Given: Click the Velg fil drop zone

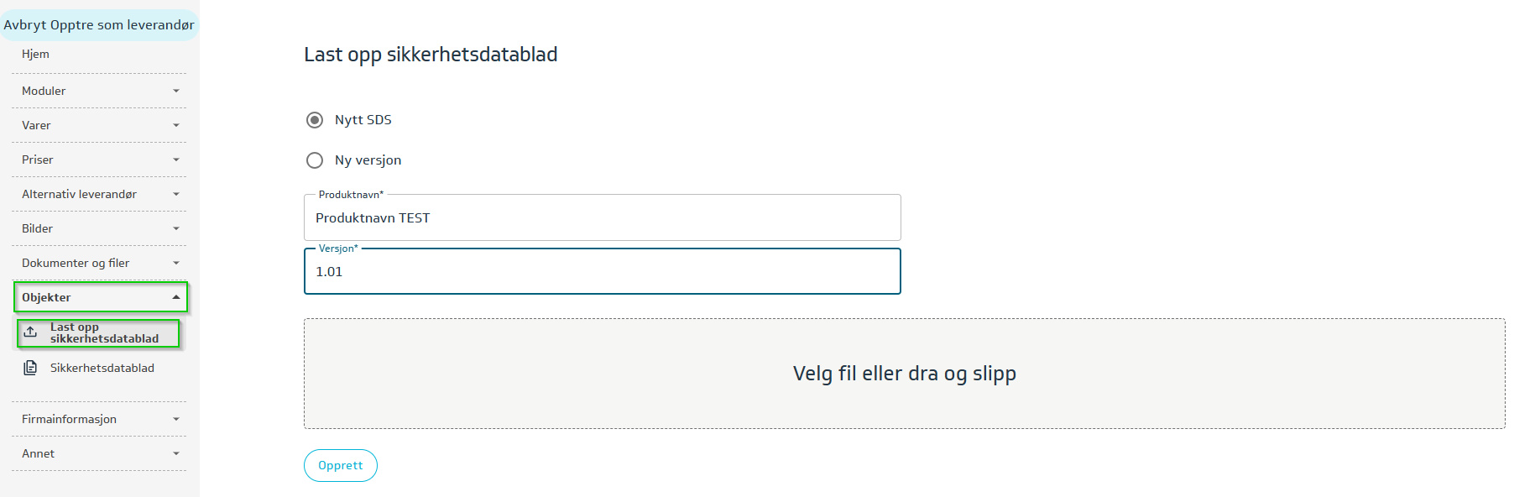Looking at the screenshot, I should (x=904, y=374).
